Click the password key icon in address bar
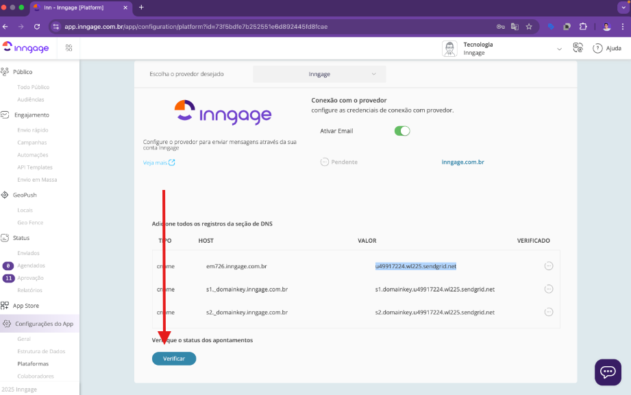 click(501, 27)
